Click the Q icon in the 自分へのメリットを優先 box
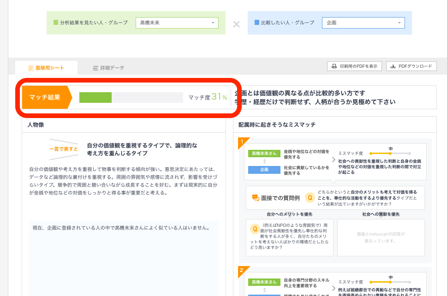Screen dimensions: 447x296 255,229
